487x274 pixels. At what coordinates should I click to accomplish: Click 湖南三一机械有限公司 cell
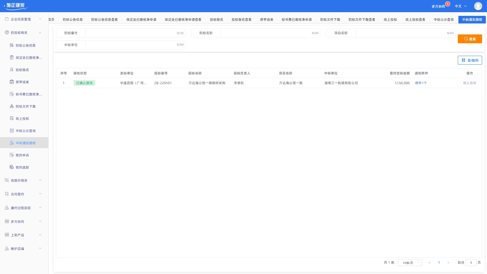[x=341, y=83]
